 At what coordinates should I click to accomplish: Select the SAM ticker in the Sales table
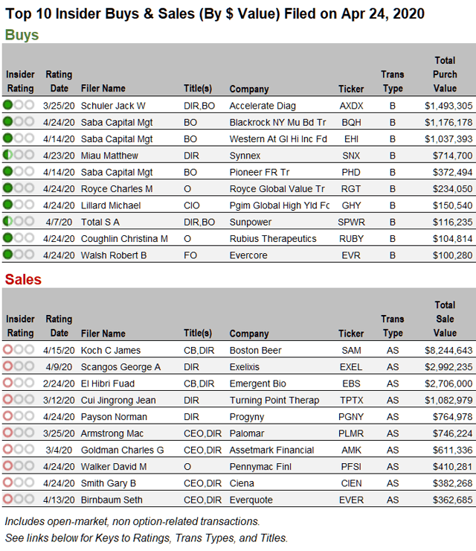pos(352,351)
